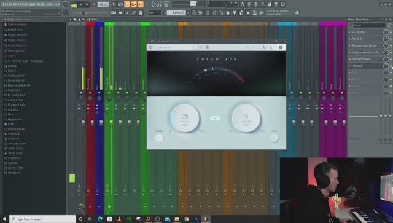Image resolution: width=393 pixels, height=223 pixels.
Task: Open the Fruity parametric EQ 2 slot
Action: (366, 52)
